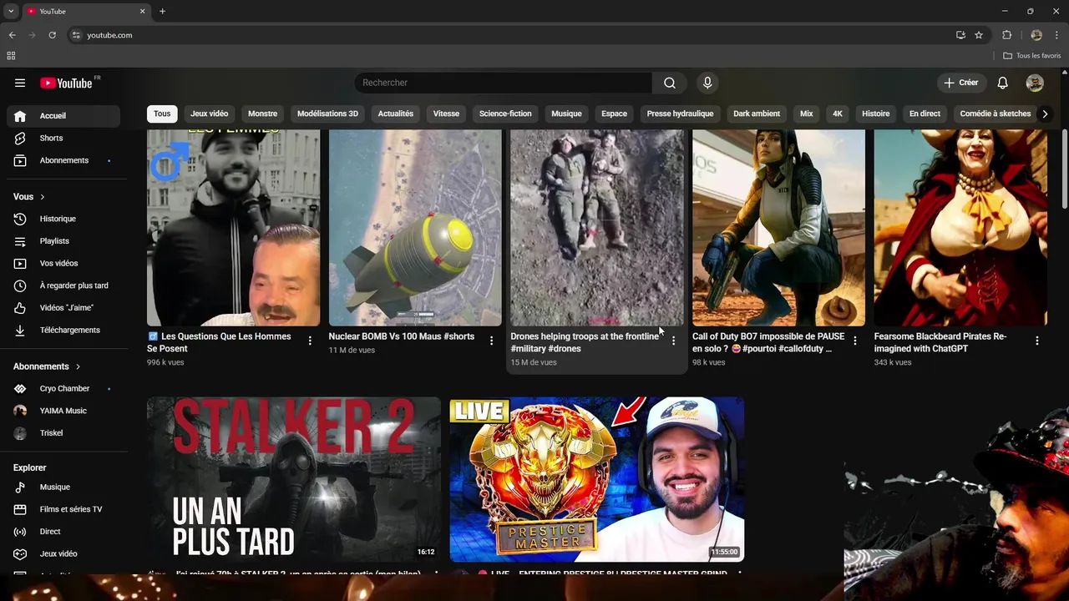
Task: Select the Vitesse filter chip
Action: tap(446, 114)
